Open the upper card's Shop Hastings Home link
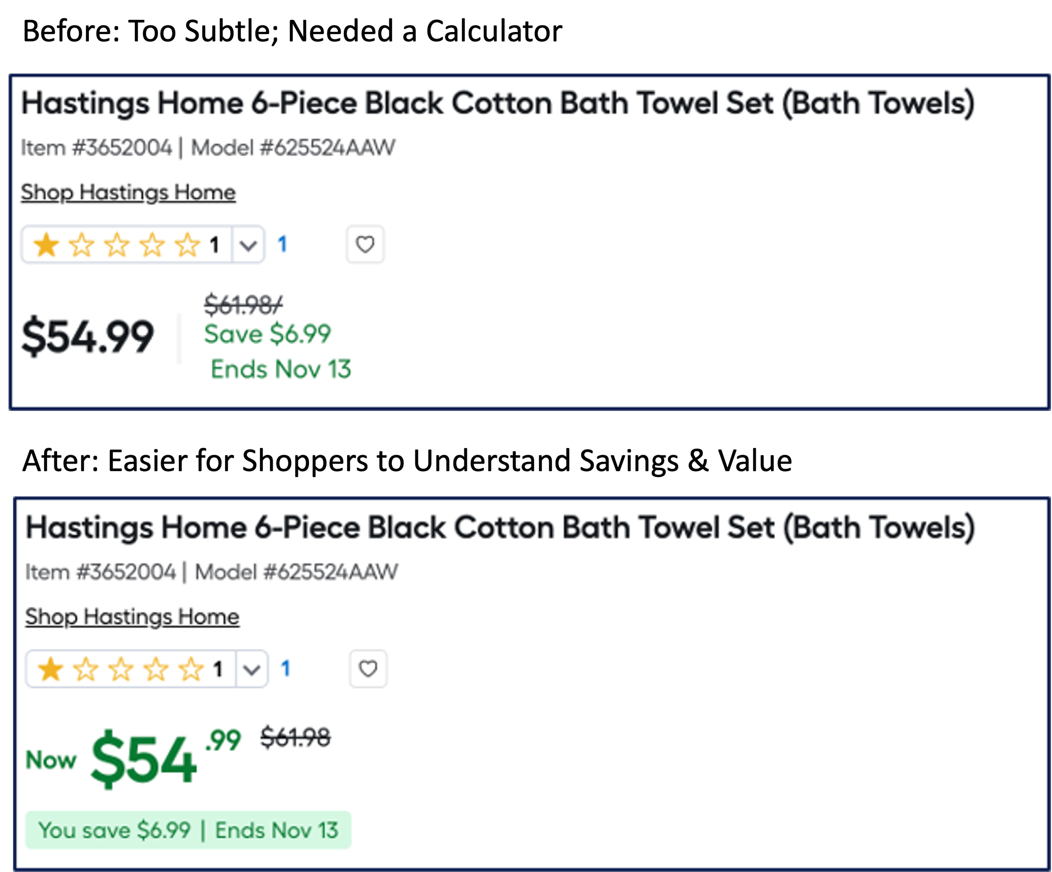The image size is (1052, 872). pos(128,192)
